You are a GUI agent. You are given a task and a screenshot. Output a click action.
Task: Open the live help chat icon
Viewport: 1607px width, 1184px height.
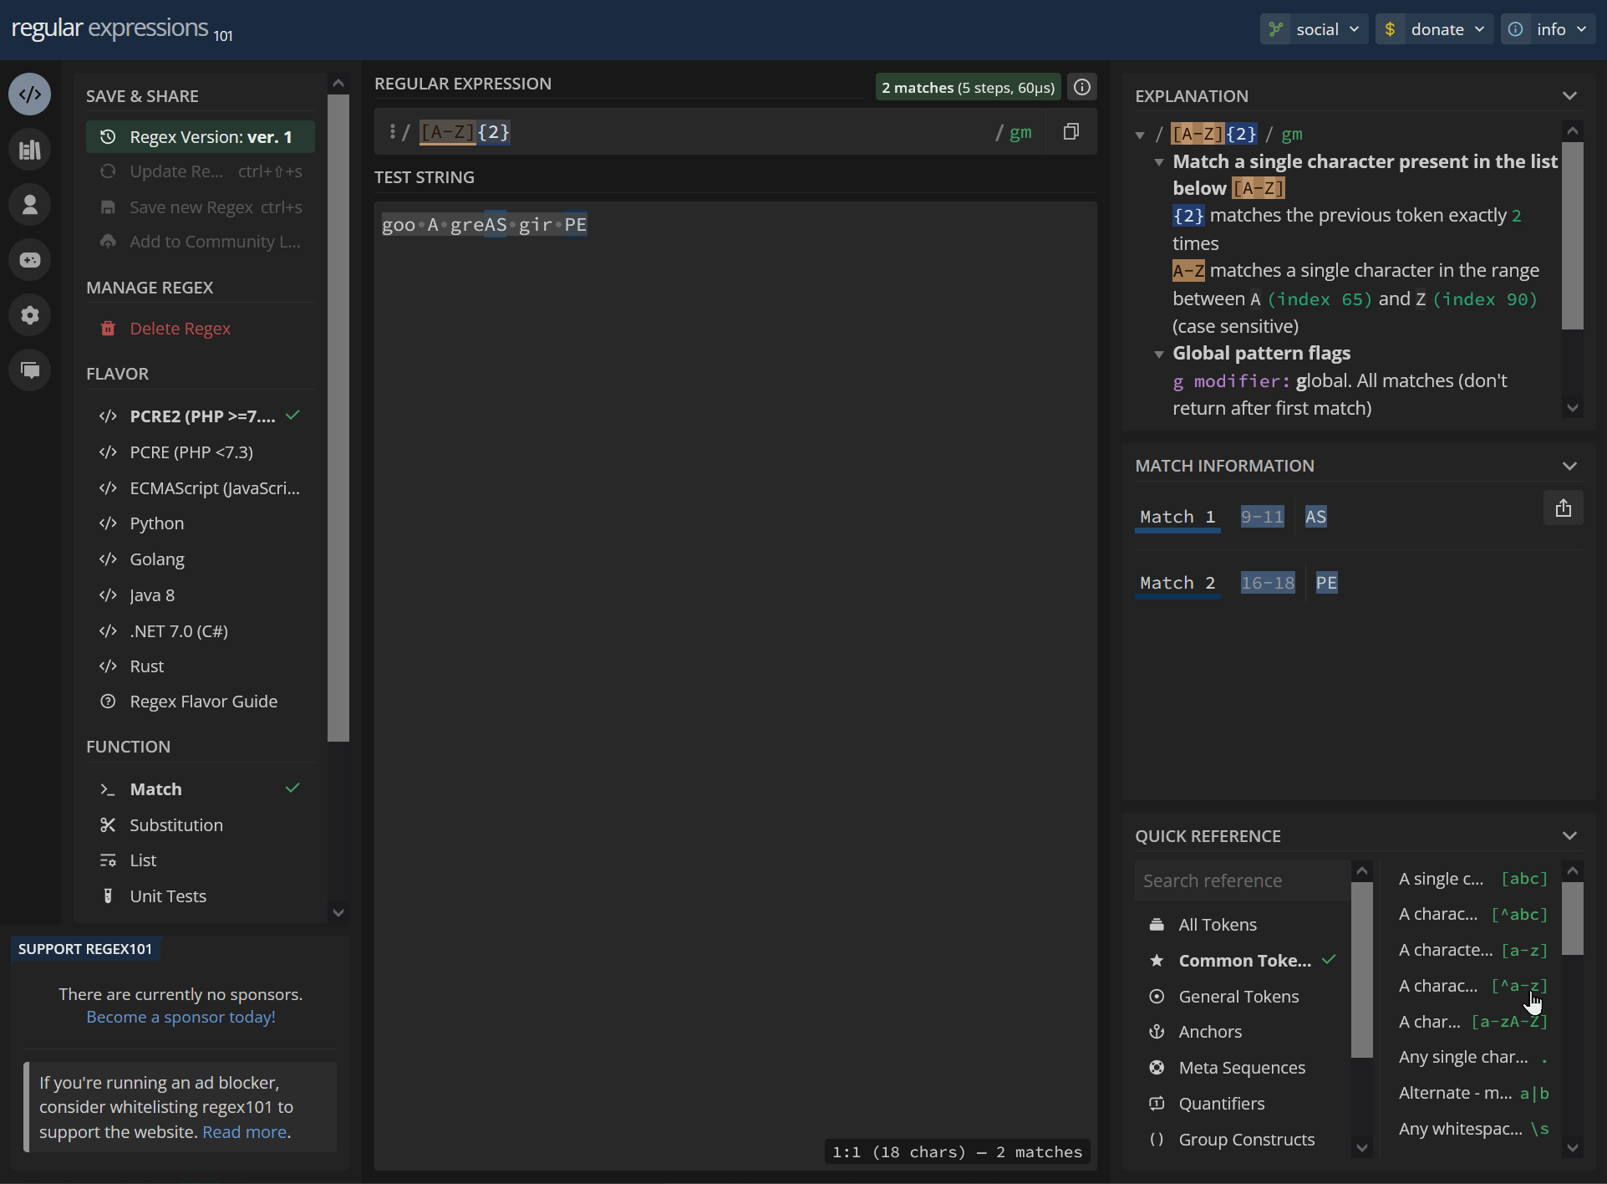[30, 370]
